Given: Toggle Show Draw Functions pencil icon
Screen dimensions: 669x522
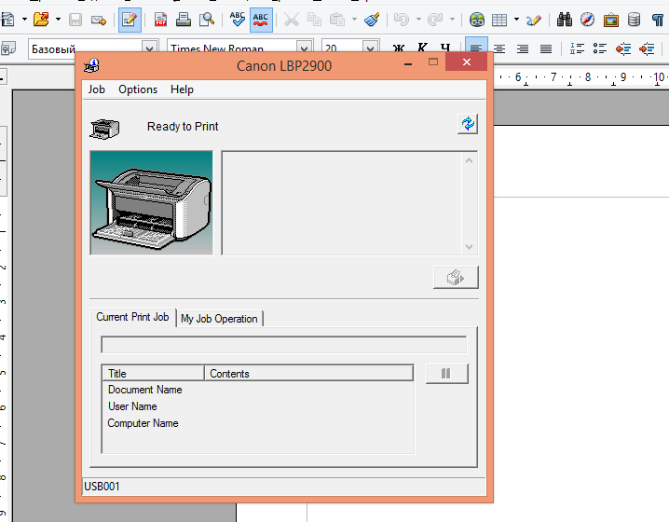Looking at the screenshot, I should click(533, 20).
